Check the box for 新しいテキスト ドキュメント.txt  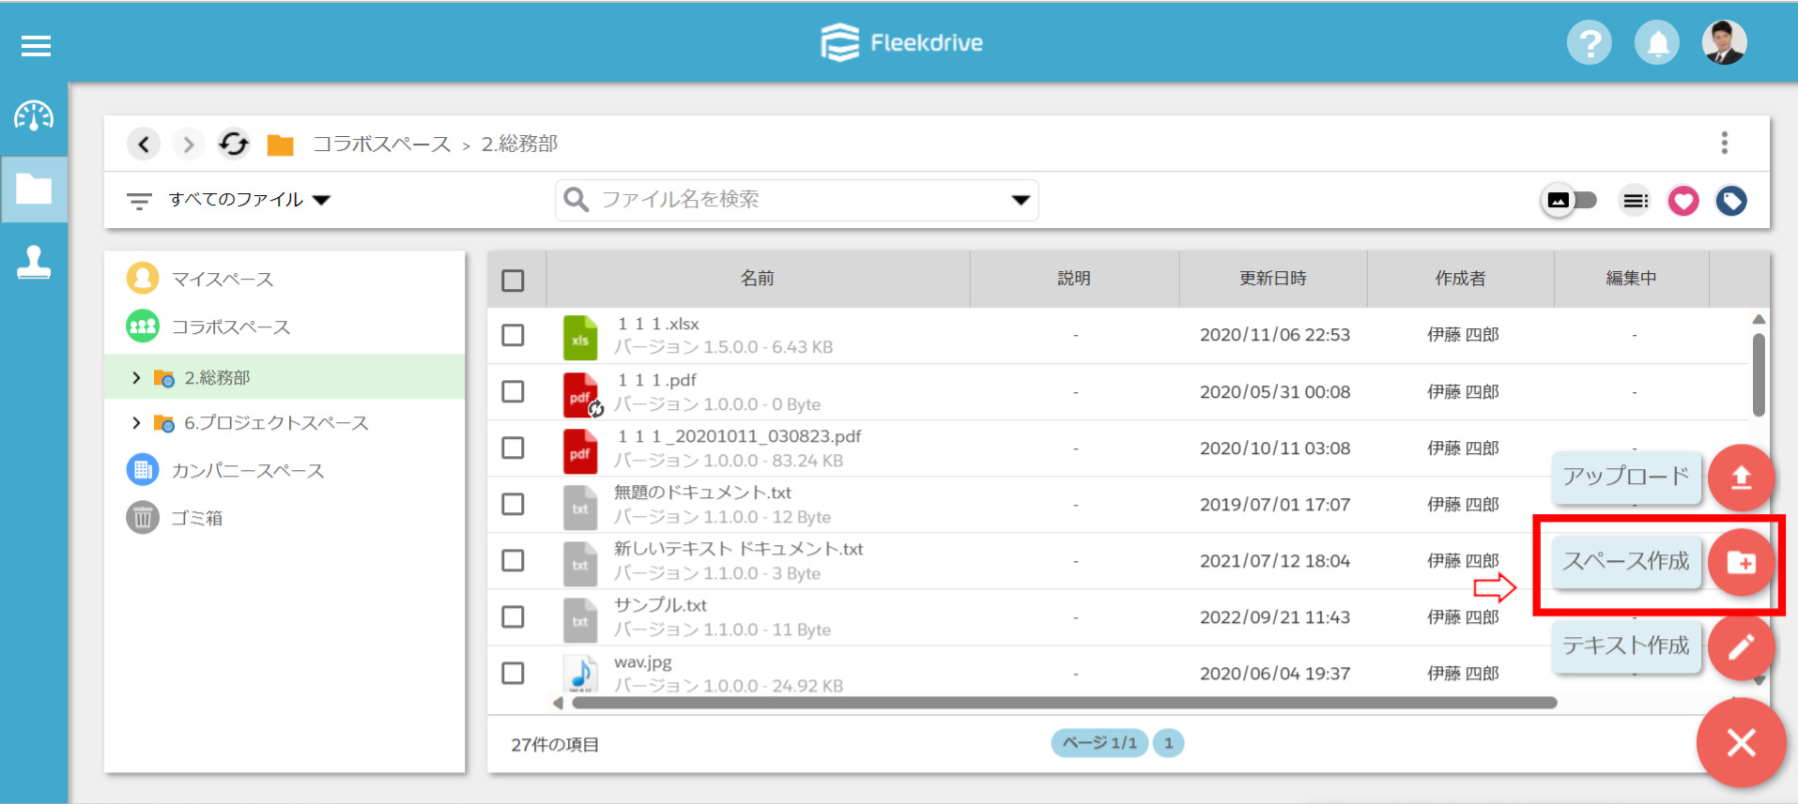click(513, 560)
